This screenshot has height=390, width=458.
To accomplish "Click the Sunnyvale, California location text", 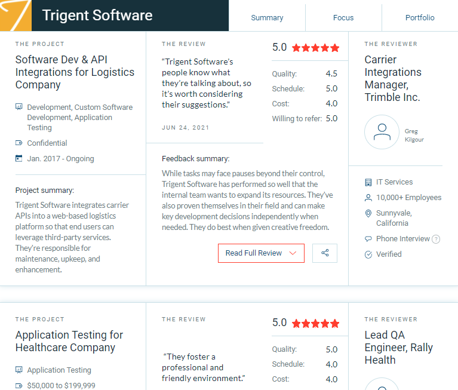I will 394,218.
